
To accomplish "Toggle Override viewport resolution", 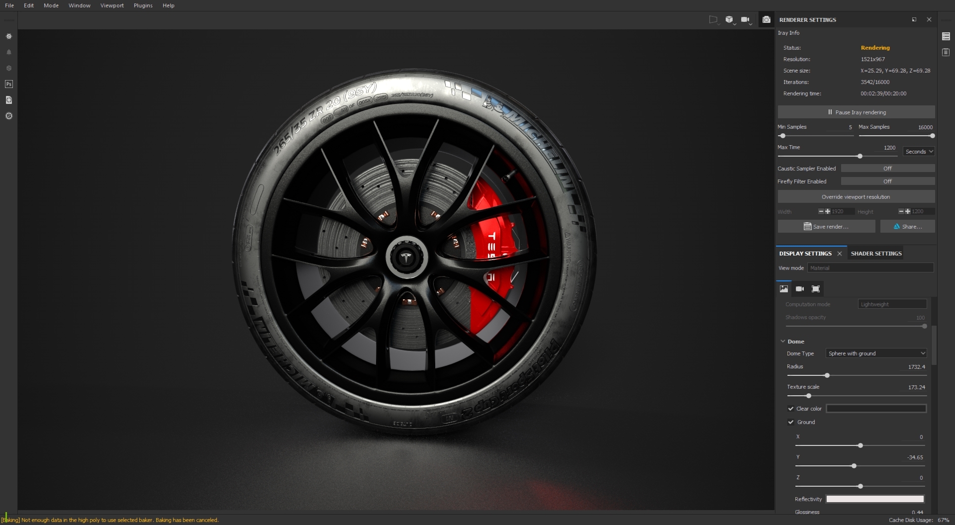I will point(856,197).
